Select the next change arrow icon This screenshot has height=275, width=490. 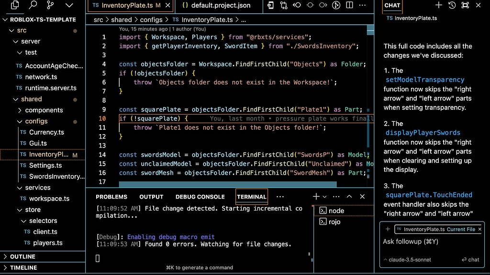point(323,5)
